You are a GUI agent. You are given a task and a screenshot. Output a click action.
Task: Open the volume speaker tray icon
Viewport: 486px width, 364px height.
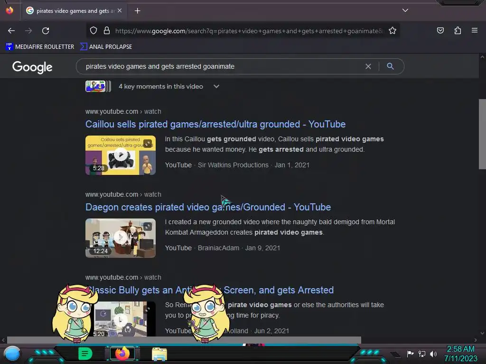(x=433, y=354)
